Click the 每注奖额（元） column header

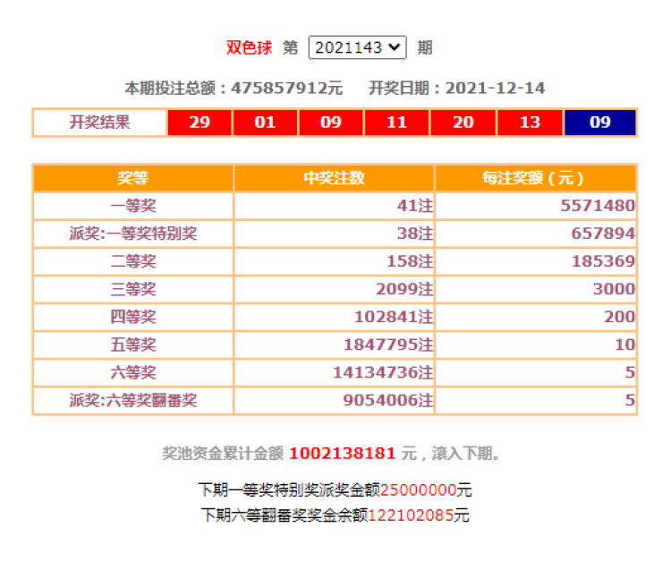[x=535, y=178]
